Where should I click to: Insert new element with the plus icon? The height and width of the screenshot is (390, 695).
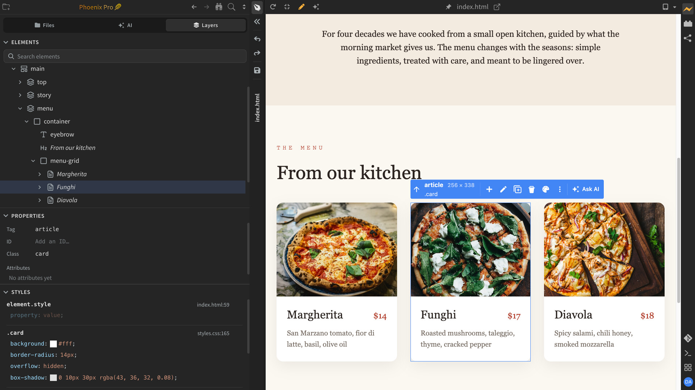click(x=489, y=189)
